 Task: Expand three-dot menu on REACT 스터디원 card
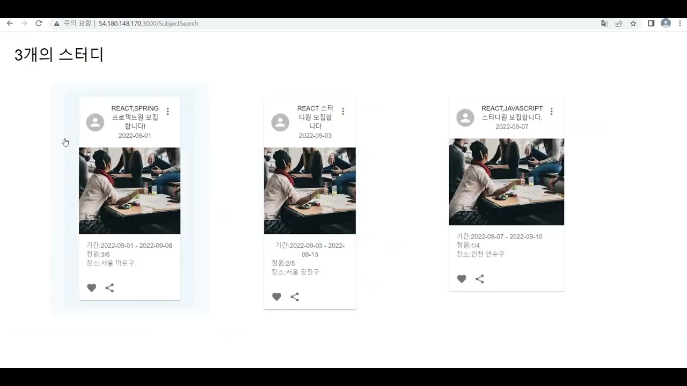[x=343, y=112]
